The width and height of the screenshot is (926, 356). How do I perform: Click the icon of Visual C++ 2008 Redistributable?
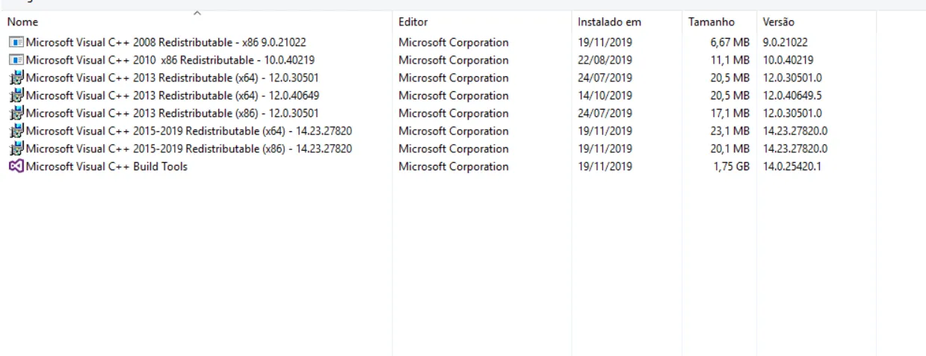(x=16, y=43)
